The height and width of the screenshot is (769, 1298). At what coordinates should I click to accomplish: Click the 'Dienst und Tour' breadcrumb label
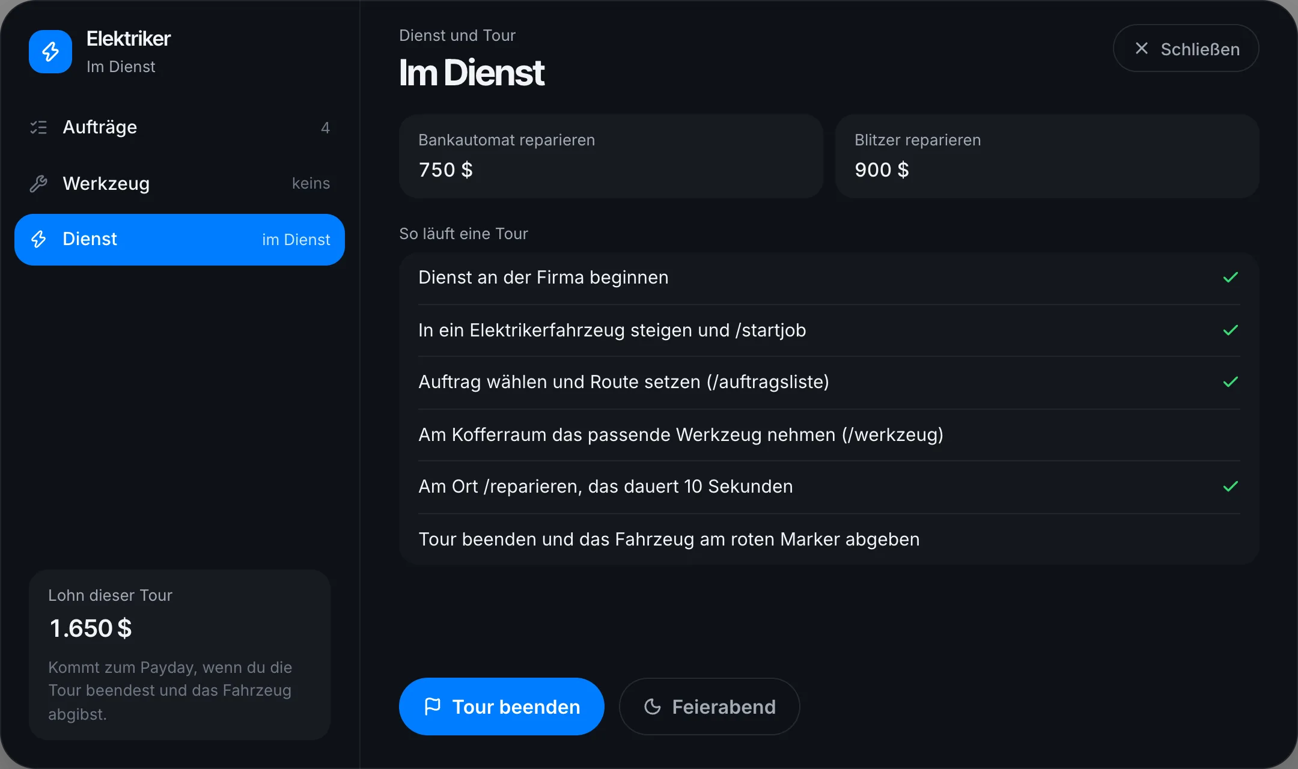click(x=457, y=35)
